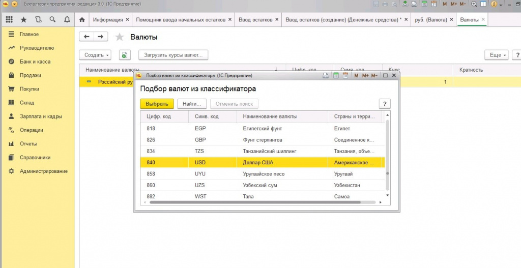Open the search magnifier in top panel

[52, 20]
